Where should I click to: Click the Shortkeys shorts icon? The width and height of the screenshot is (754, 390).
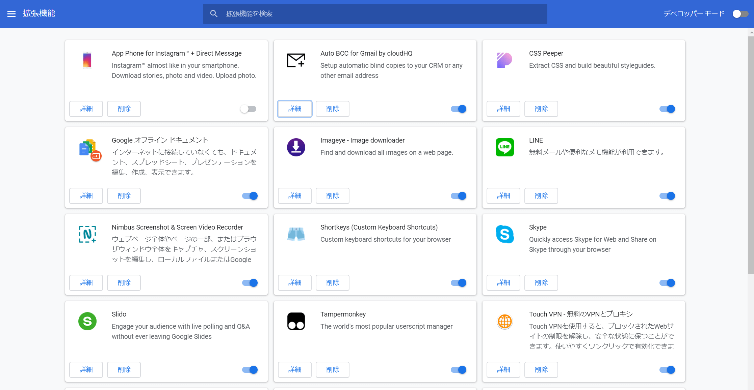tap(296, 234)
